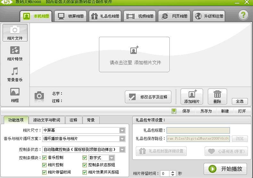Click the 相片停留时间 seconds field
The width and height of the screenshot is (253, 178).
click(165, 174)
